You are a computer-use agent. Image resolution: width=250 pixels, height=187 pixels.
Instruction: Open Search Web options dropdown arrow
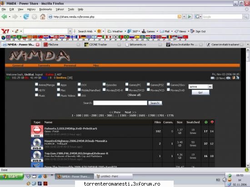coord(95,31)
